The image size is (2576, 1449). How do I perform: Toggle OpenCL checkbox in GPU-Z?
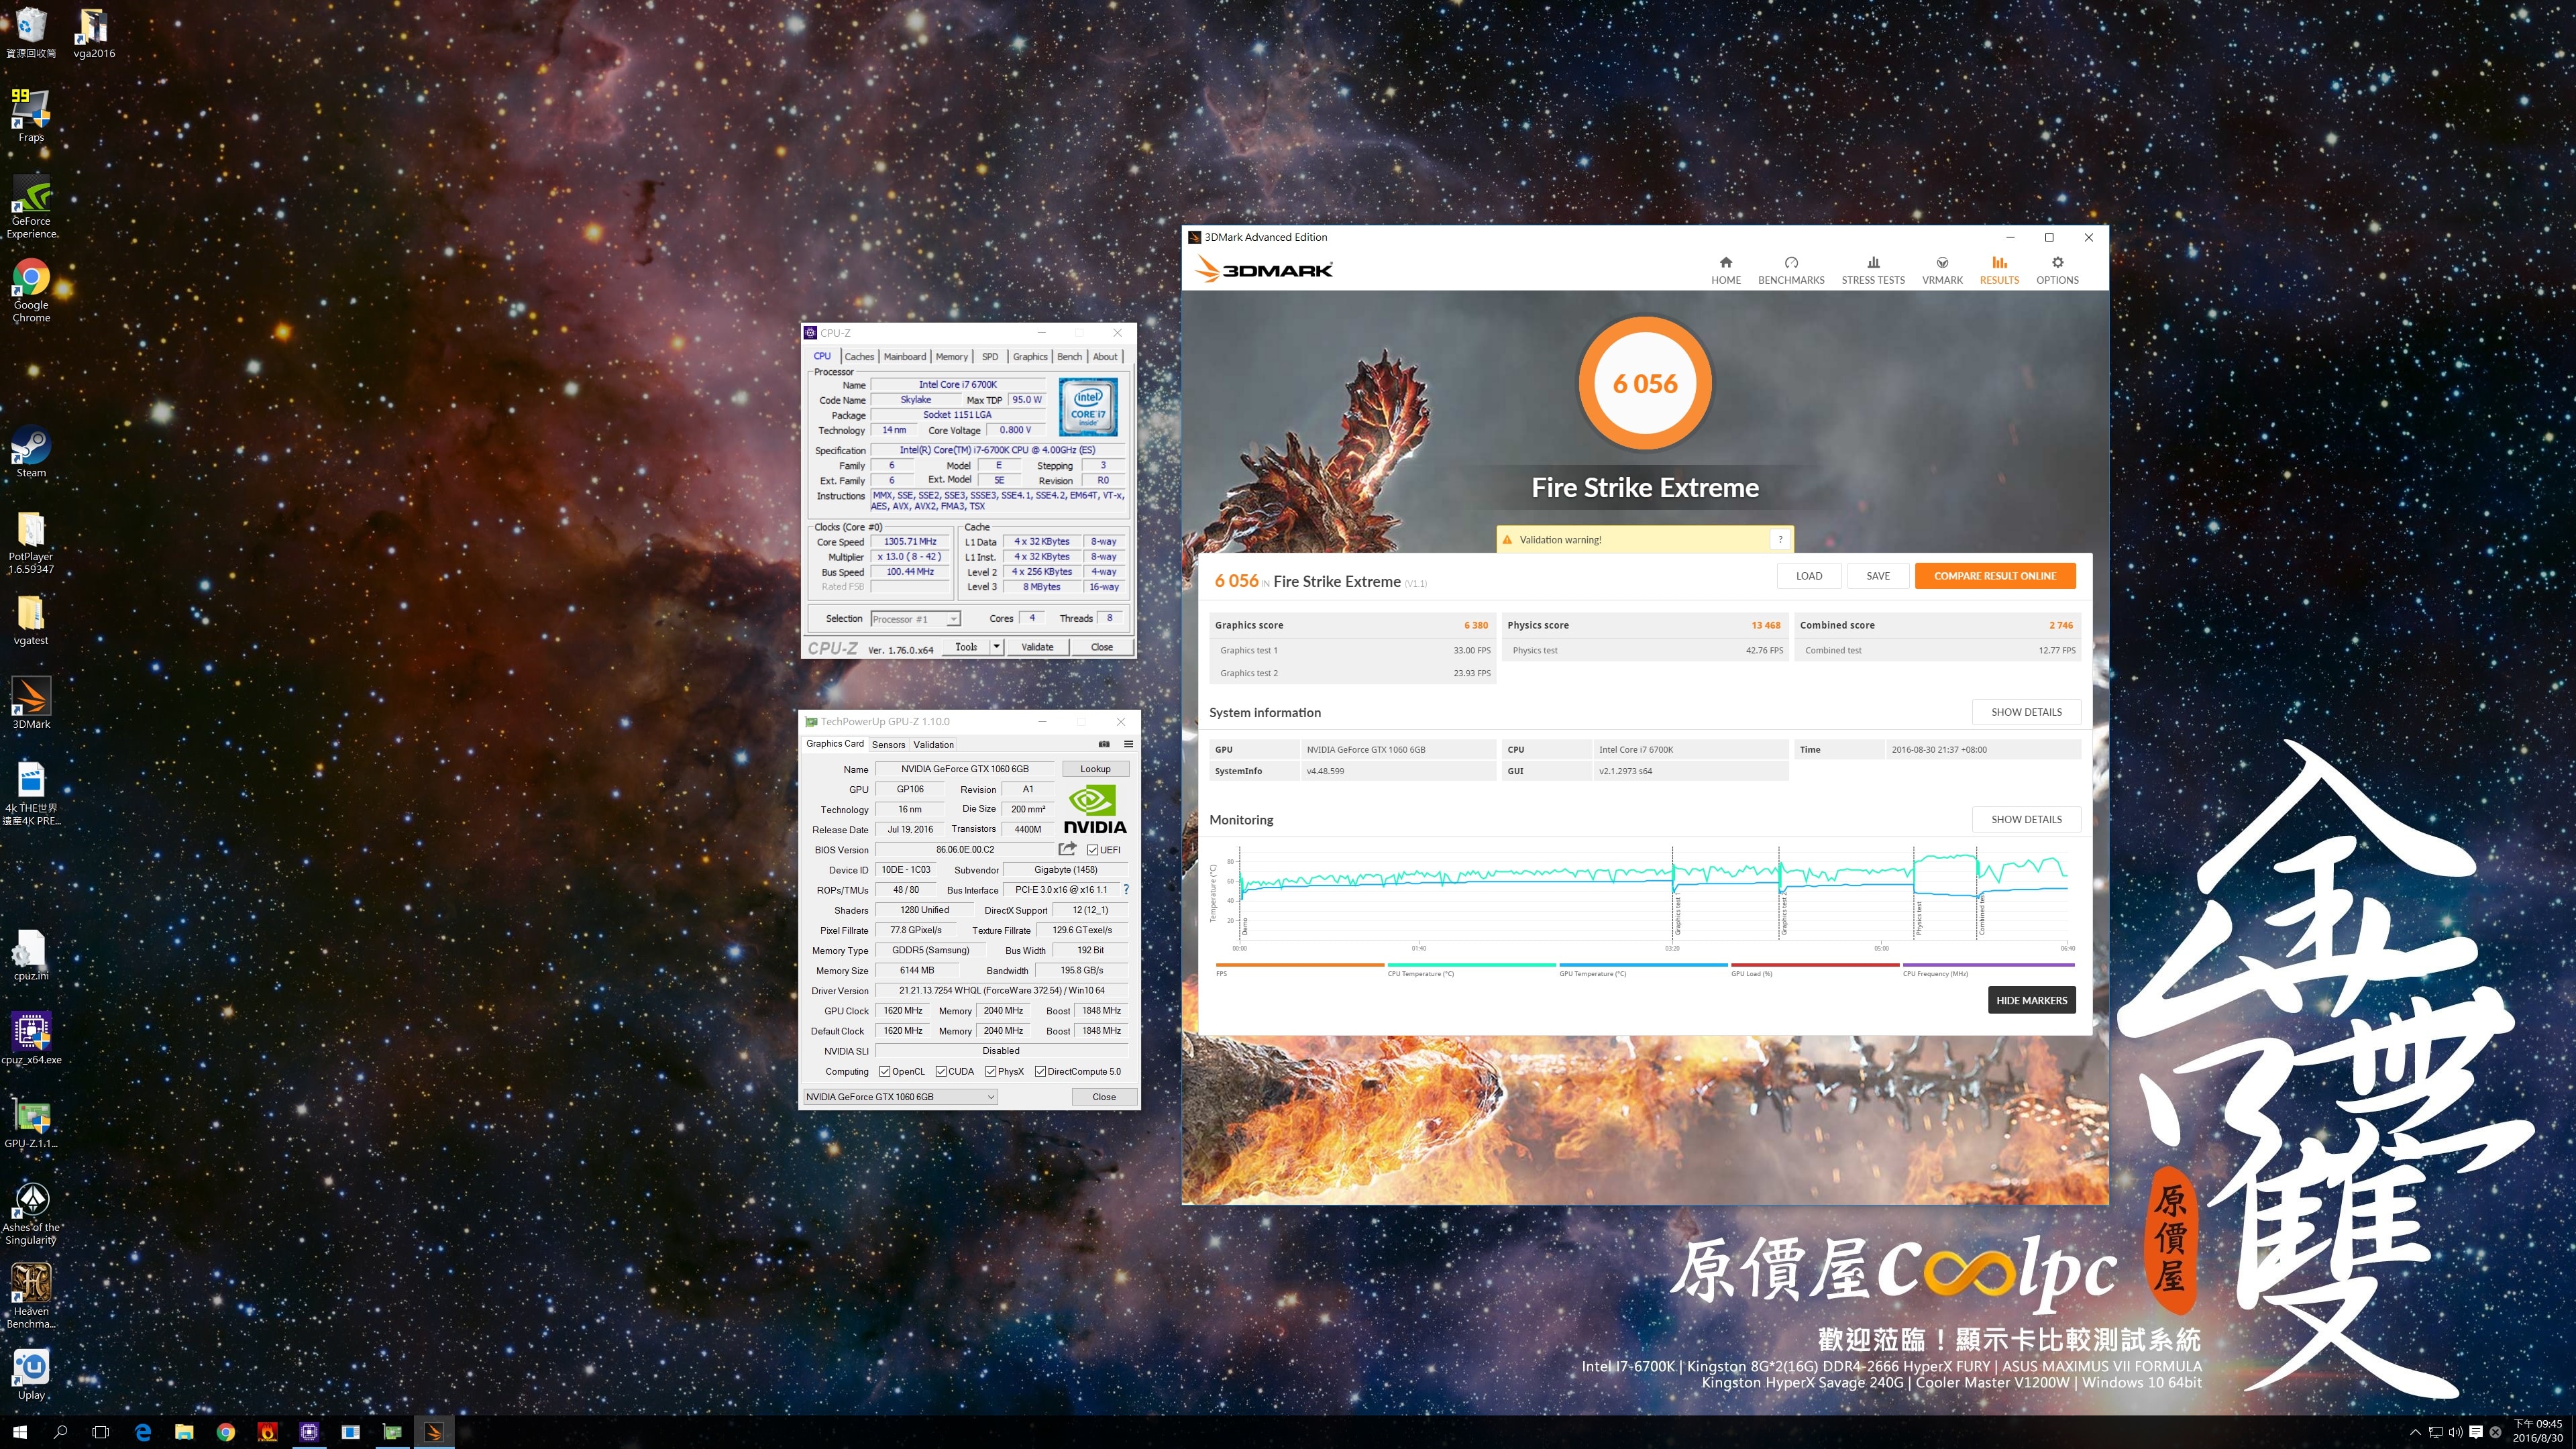[x=884, y=1071]
